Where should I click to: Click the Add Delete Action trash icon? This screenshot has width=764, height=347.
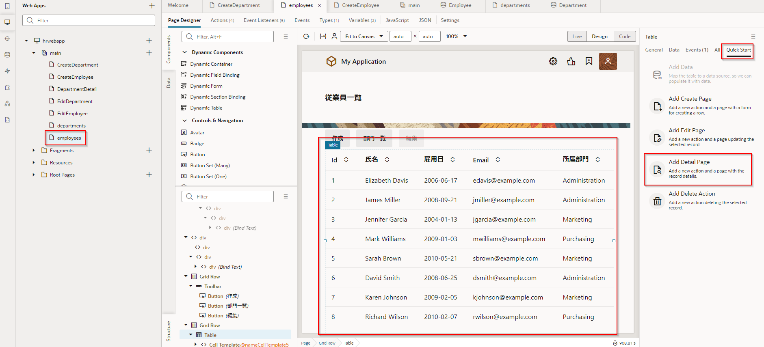tap(657, 201)
